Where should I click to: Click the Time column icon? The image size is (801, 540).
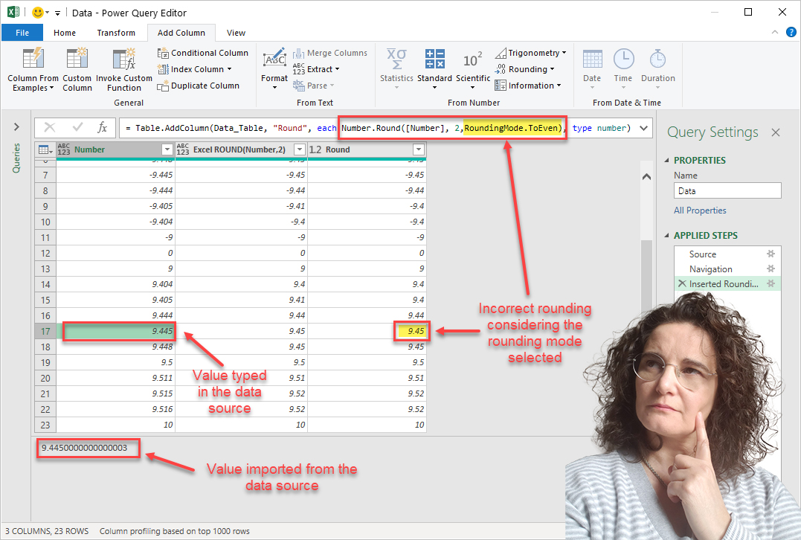click(x=623, y=60)
